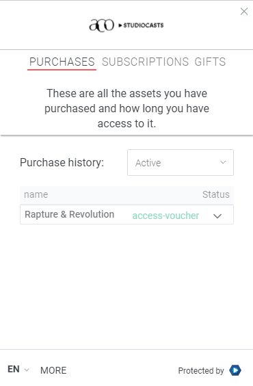Image resolution: width=253 pixels, height=386 pixels.
Task: Click the access-voucher status text
Action: click(x=165, y=216)
